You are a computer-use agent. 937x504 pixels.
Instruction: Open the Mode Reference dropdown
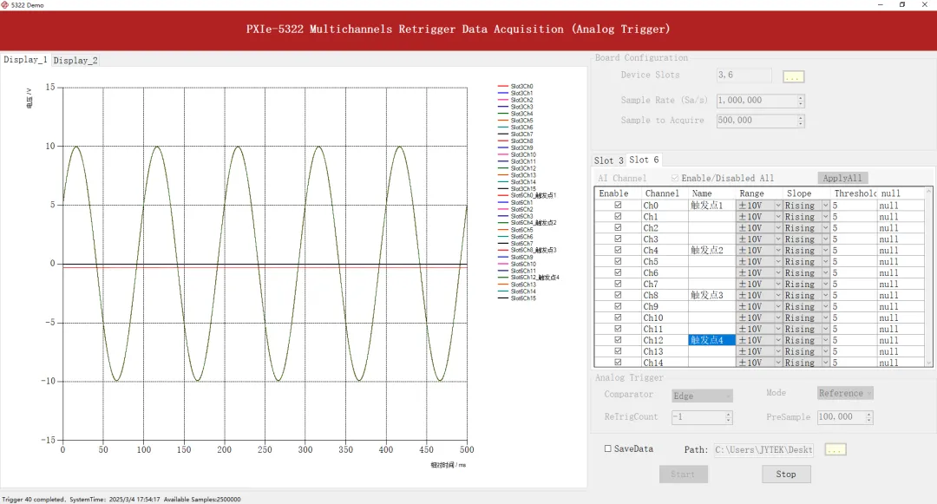(x=846, y=393)
